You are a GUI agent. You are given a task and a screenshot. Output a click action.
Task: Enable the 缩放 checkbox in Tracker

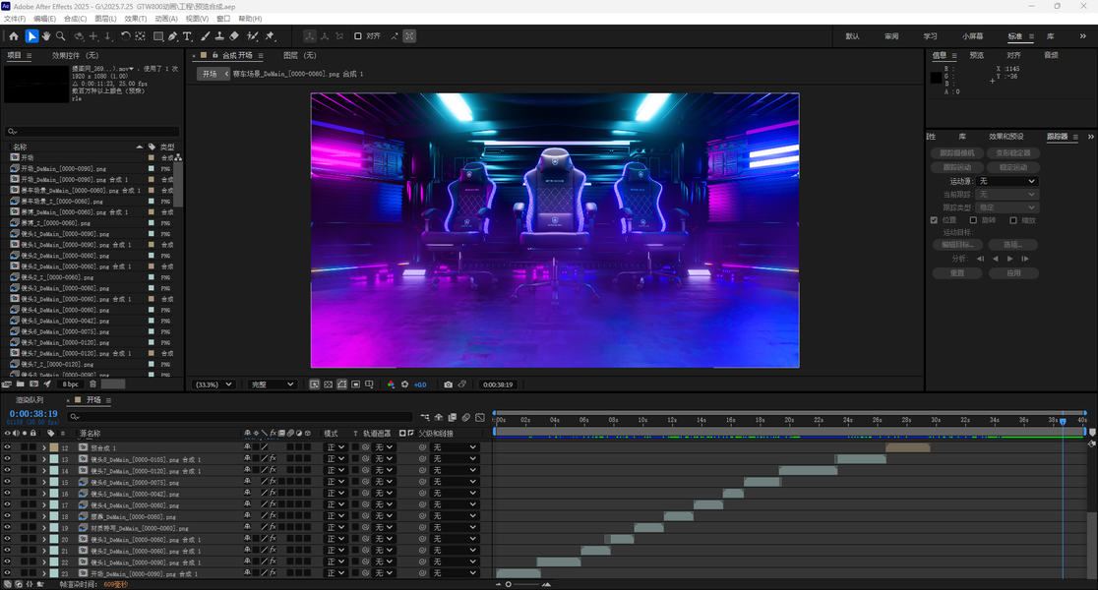[1013, 219]
